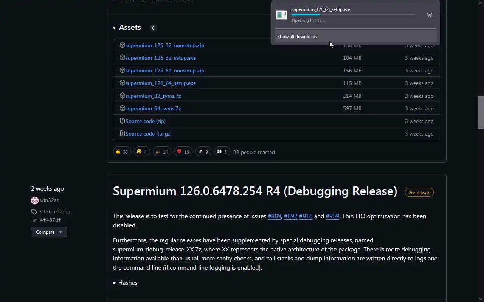Toggle thumbs up reaction with 30

point(122,152)
